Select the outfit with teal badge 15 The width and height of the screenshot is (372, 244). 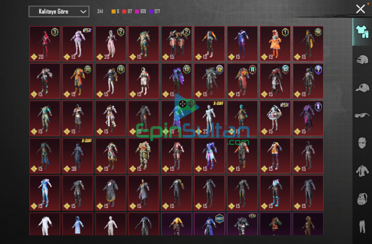click(x=110, y=81)
